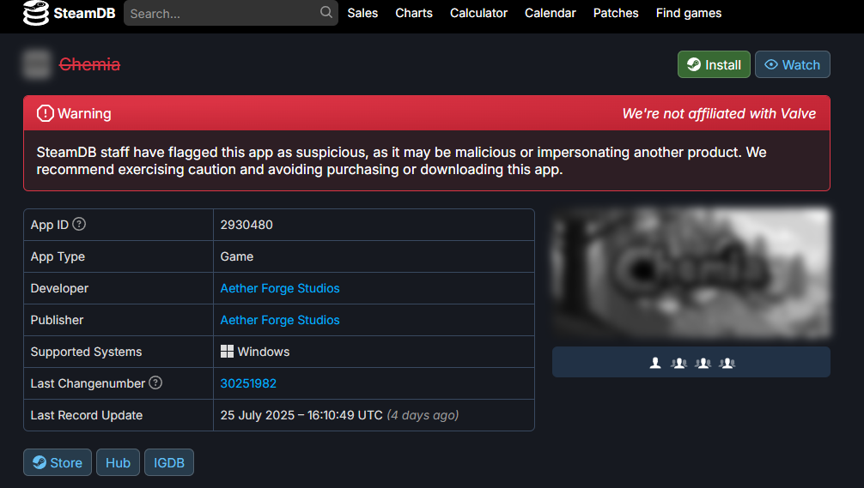Open the Calendar page

click(x=551, y=13)
